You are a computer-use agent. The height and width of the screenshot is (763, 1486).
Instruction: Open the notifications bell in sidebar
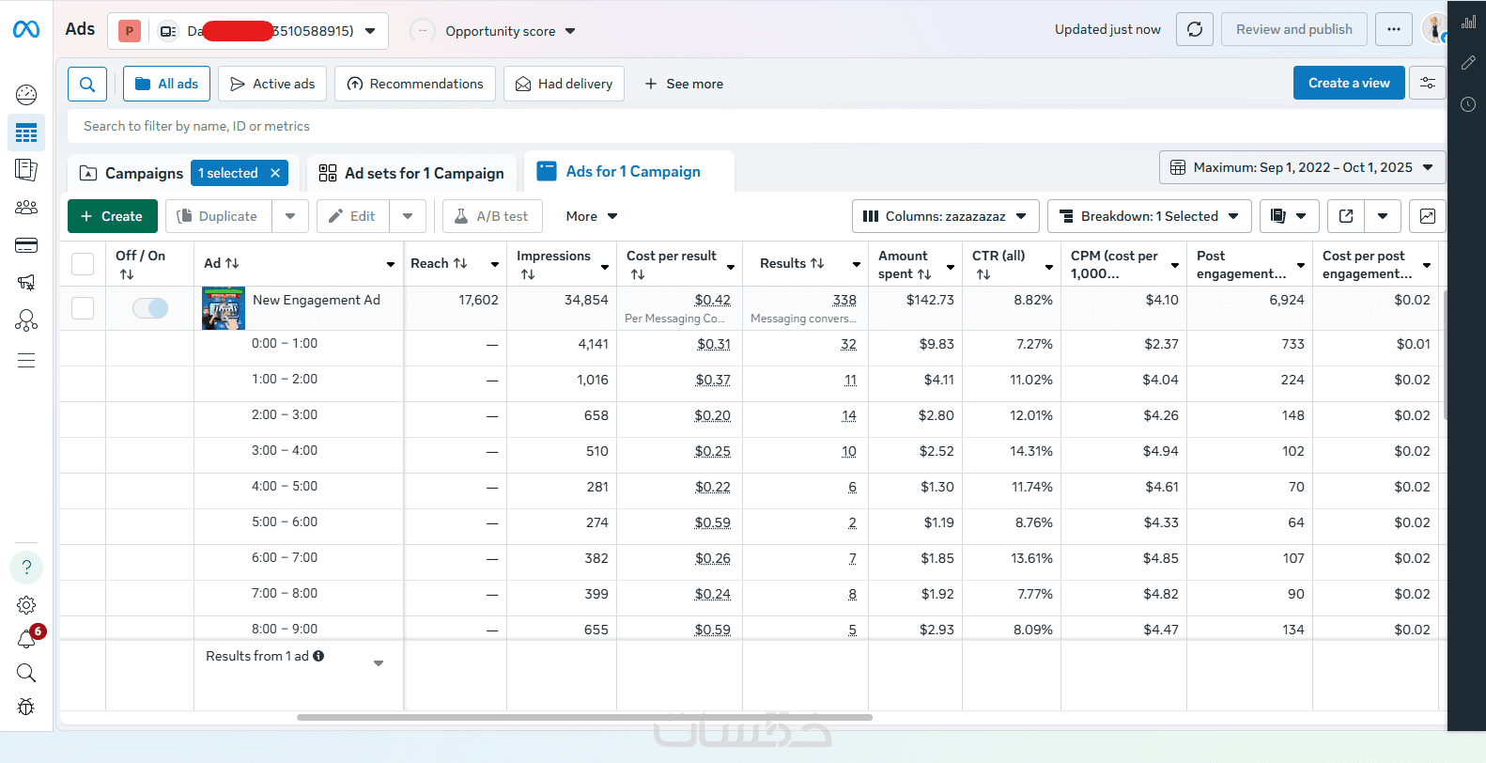click(26, 639)
